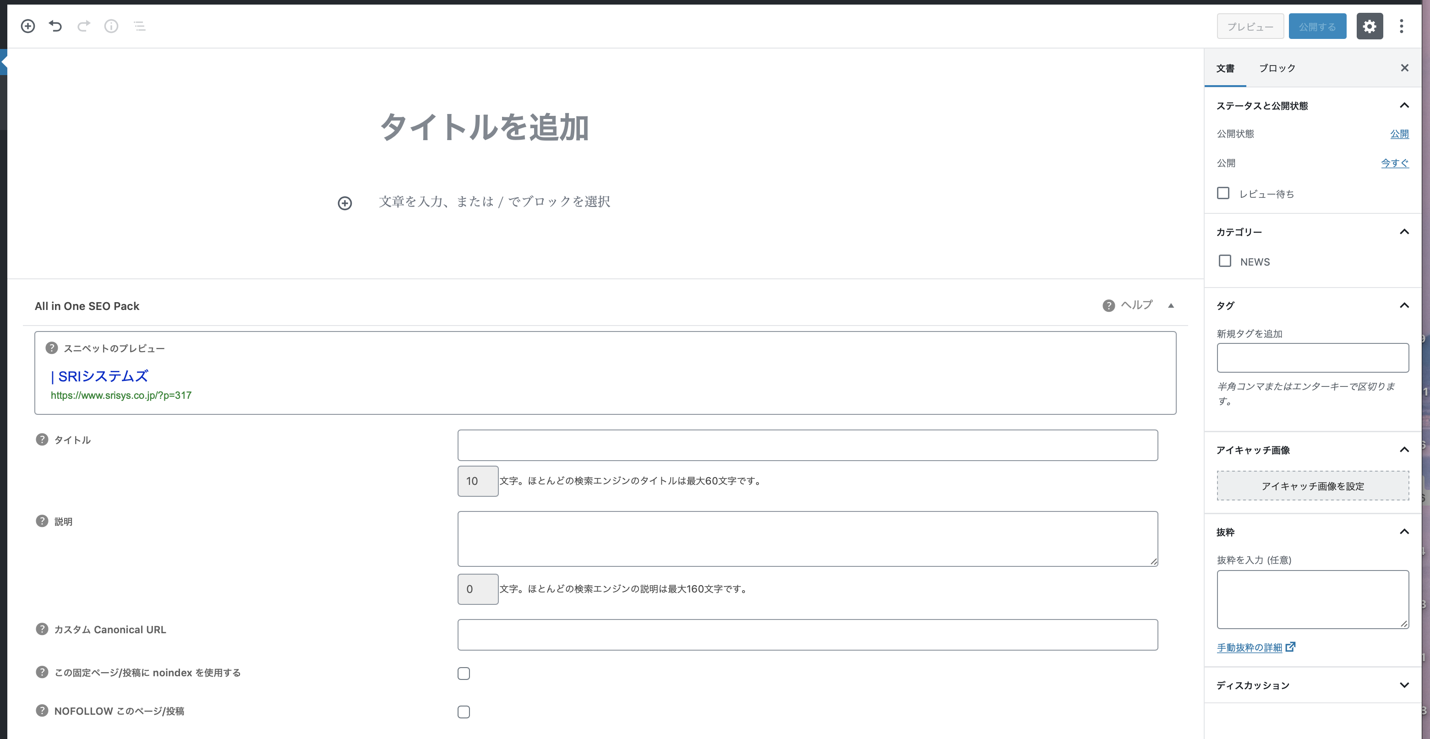Close the settings sidebar
Screen dimensions: 1430x739
coord(1404,68)
